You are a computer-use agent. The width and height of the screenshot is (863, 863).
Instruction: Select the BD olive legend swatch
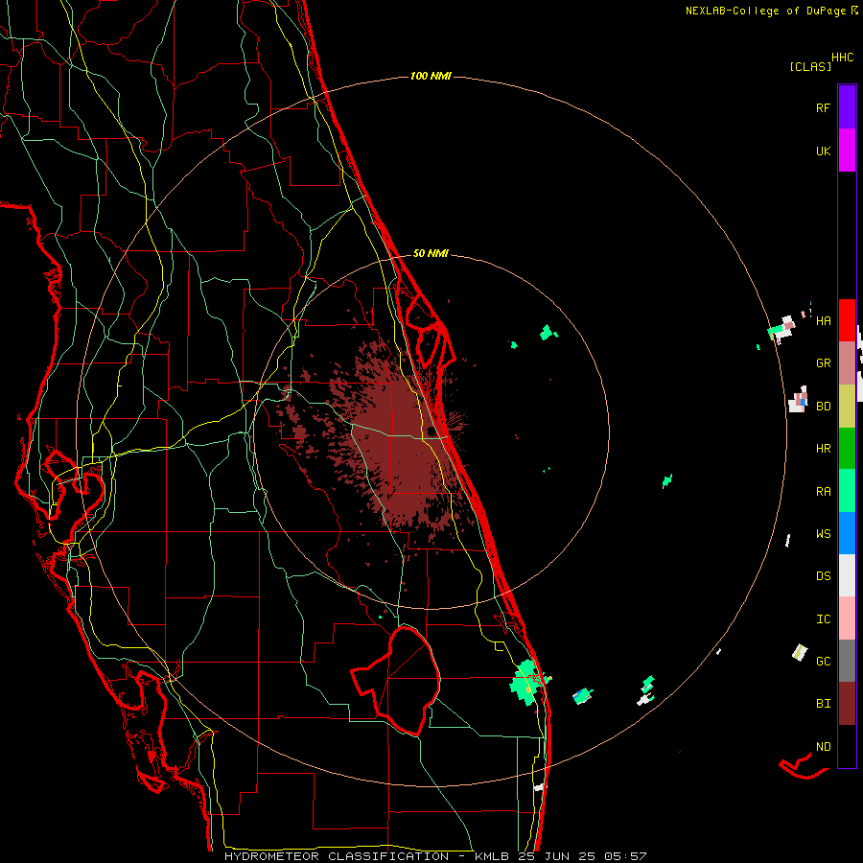coord(847,406)
